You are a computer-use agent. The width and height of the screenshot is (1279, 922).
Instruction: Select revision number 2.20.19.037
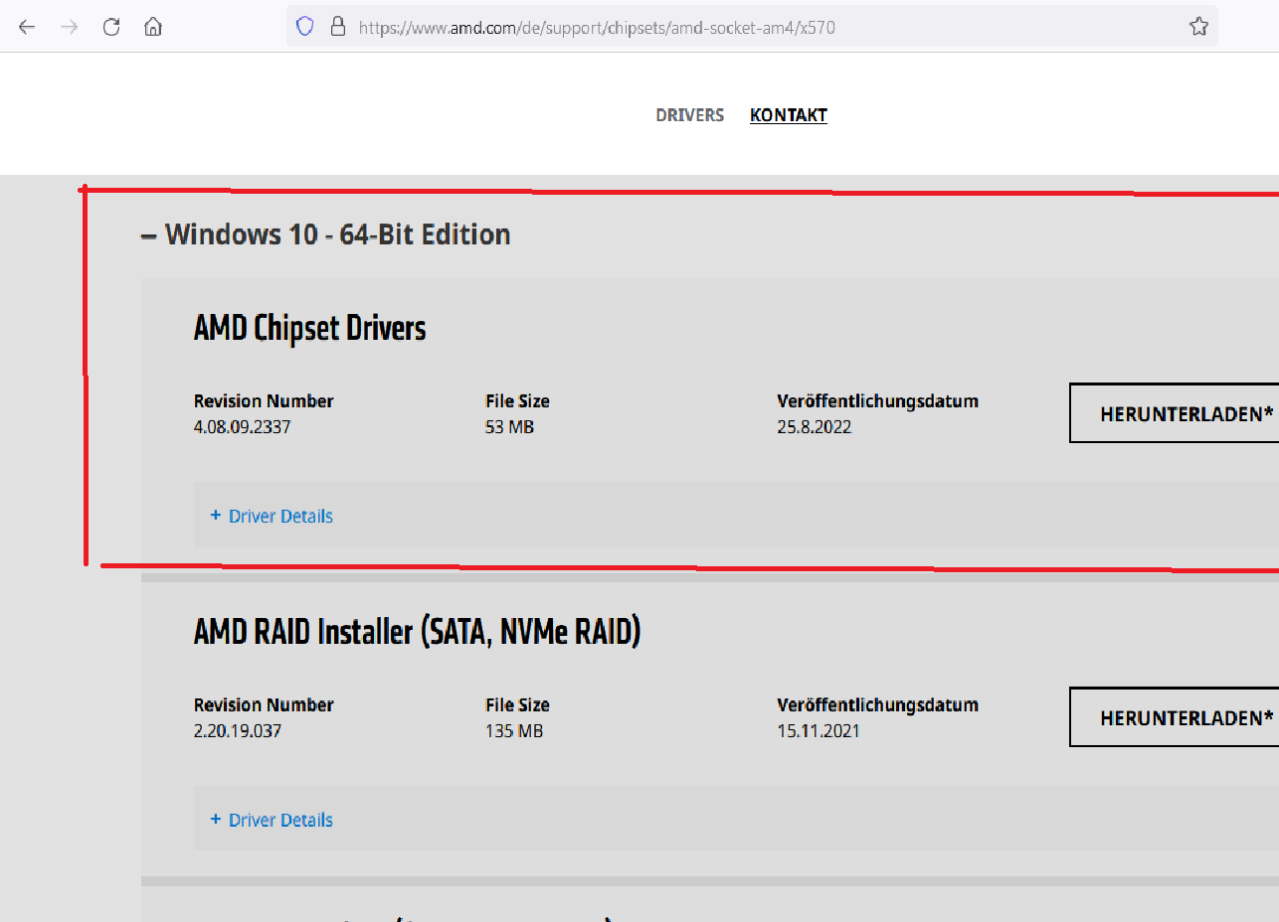pyautogui.click(x=238, y=731)
